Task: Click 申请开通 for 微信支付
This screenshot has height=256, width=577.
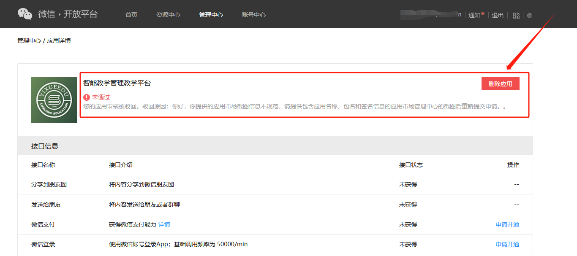Action: 507,224
